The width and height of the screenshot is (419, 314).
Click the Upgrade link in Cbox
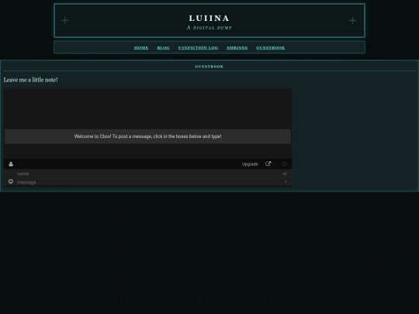coord(250,164)
